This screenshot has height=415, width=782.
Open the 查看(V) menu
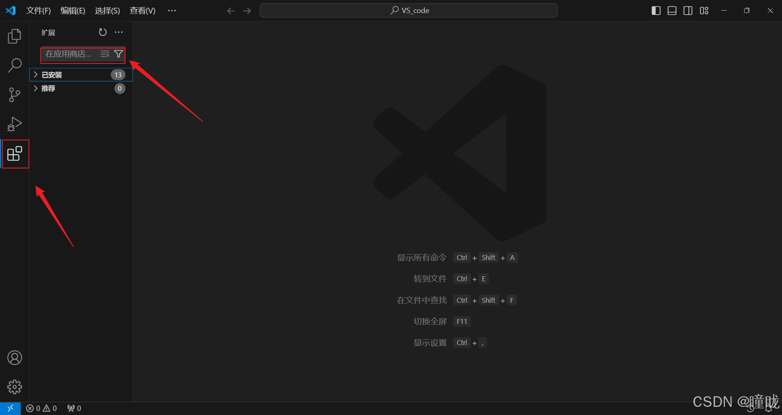143,11
